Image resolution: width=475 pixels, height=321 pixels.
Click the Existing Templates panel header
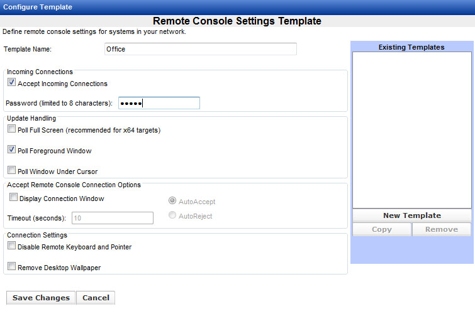click(x=411, y=47)
